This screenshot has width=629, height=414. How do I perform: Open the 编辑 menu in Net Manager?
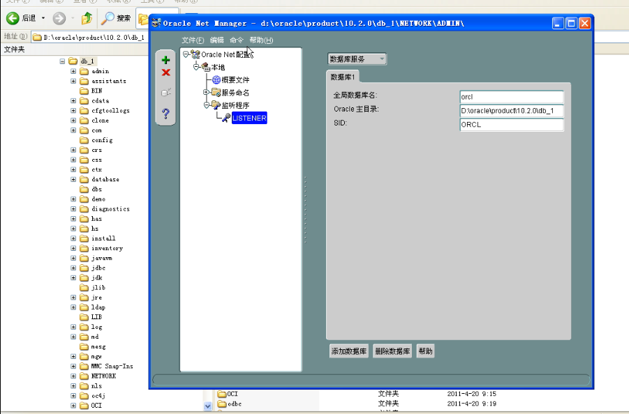[x=216, y=40]
